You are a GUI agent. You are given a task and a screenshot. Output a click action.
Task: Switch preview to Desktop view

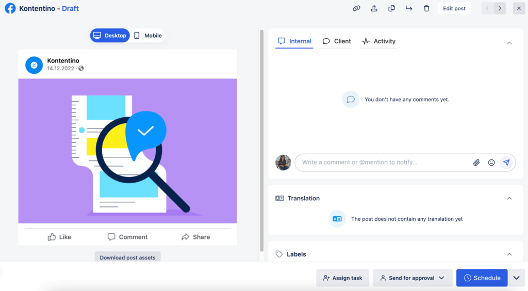(x=110, y=36)
